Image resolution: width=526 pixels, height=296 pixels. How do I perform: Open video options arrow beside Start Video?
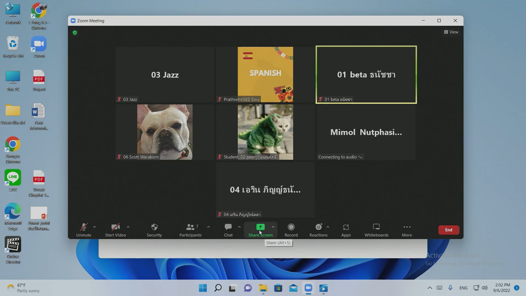pyautogui.click(x=128, y=227)
